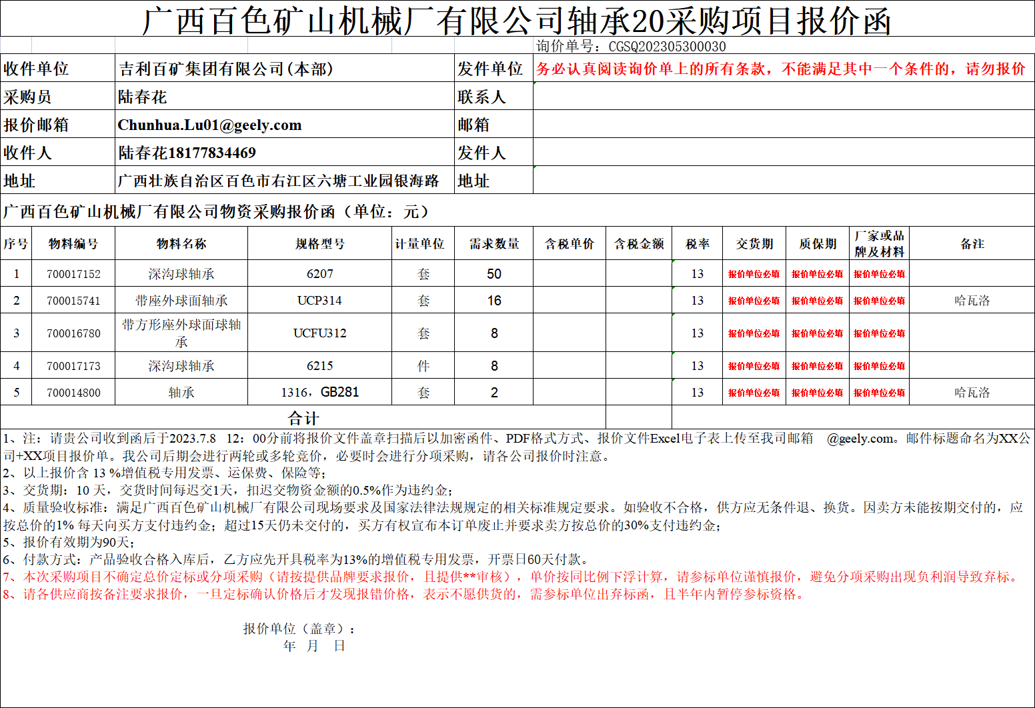Click the 含税单价 input cell for 6207

pyautogui.click(x=570, y=274)
